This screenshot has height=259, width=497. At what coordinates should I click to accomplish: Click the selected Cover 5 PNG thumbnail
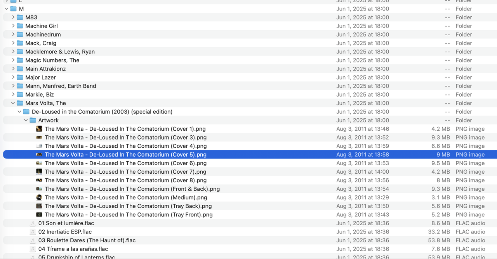point(39,154)
